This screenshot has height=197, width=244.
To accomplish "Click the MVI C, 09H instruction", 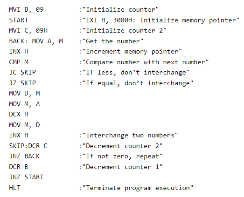I will [28, 31].
